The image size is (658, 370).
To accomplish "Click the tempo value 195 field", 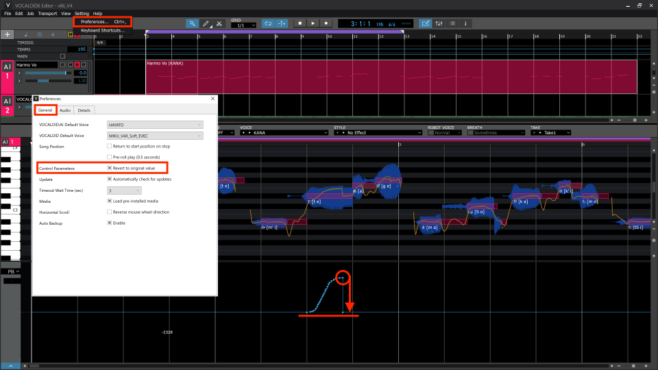I will tap(77, 49).
